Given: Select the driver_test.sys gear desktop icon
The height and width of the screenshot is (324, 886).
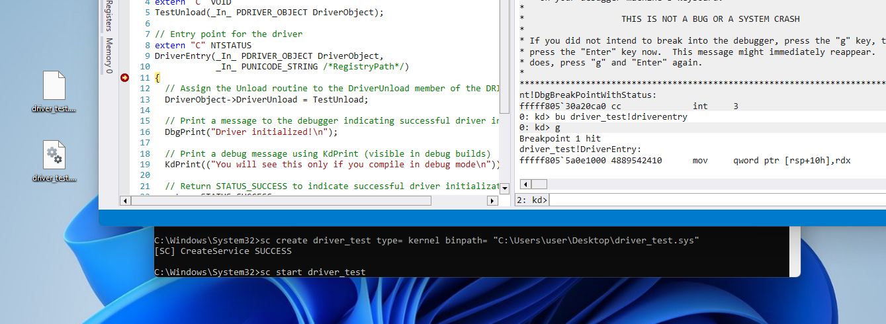Looking at the screenshot, I should (54, 155).
